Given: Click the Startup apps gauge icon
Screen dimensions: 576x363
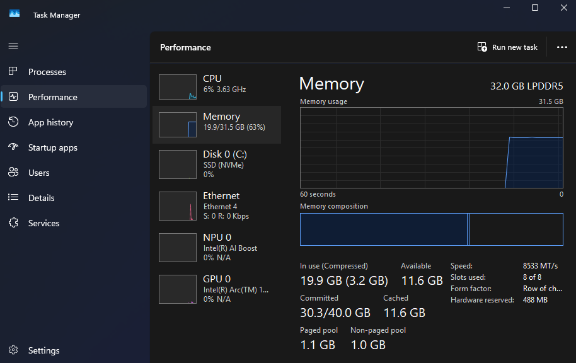Looking at the screenshot, I should [x=13, y=147].
